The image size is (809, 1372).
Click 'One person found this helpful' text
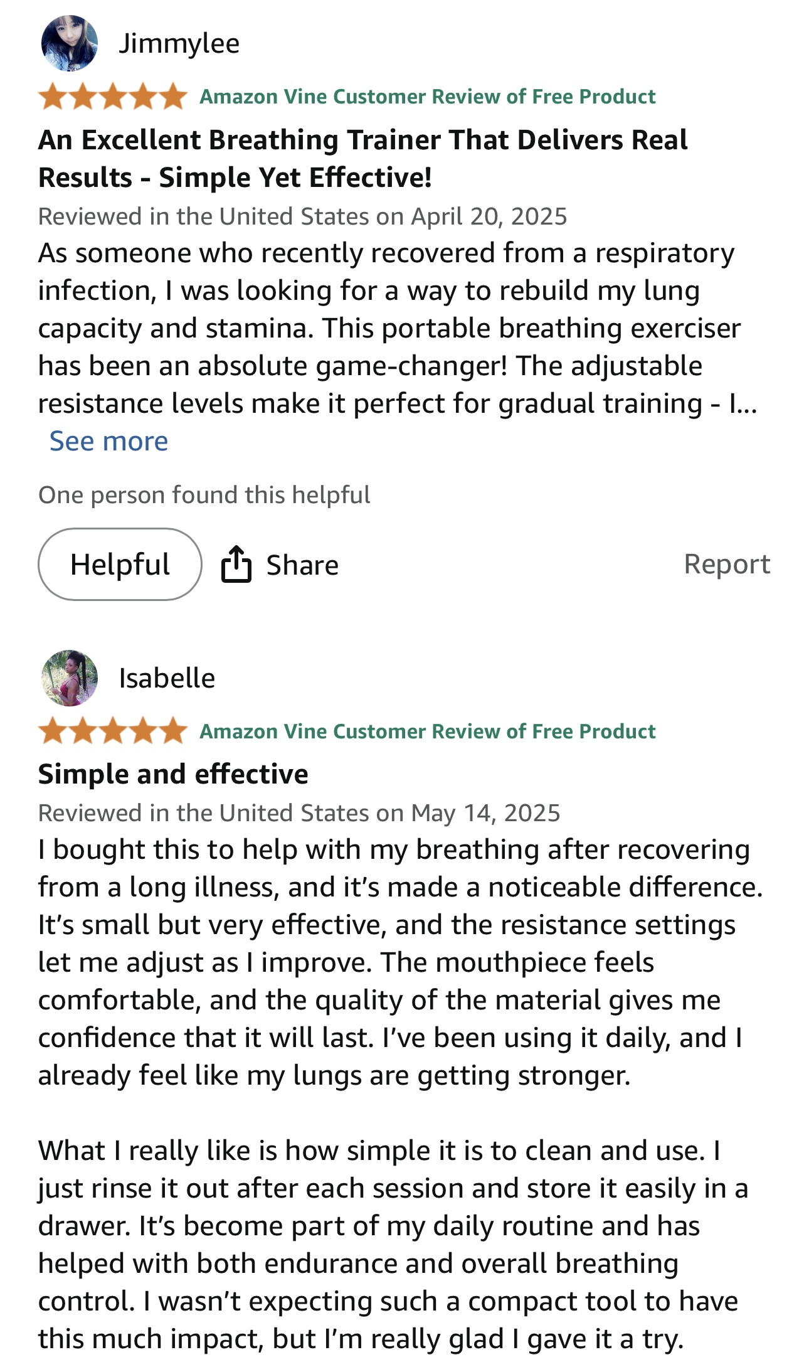204,495
